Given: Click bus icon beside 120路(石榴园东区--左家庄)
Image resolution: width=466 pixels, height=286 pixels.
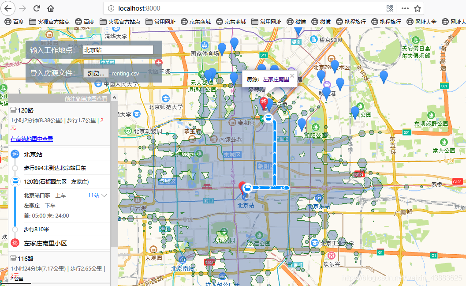Looking at the screenshot, I should tap(15, 181).
